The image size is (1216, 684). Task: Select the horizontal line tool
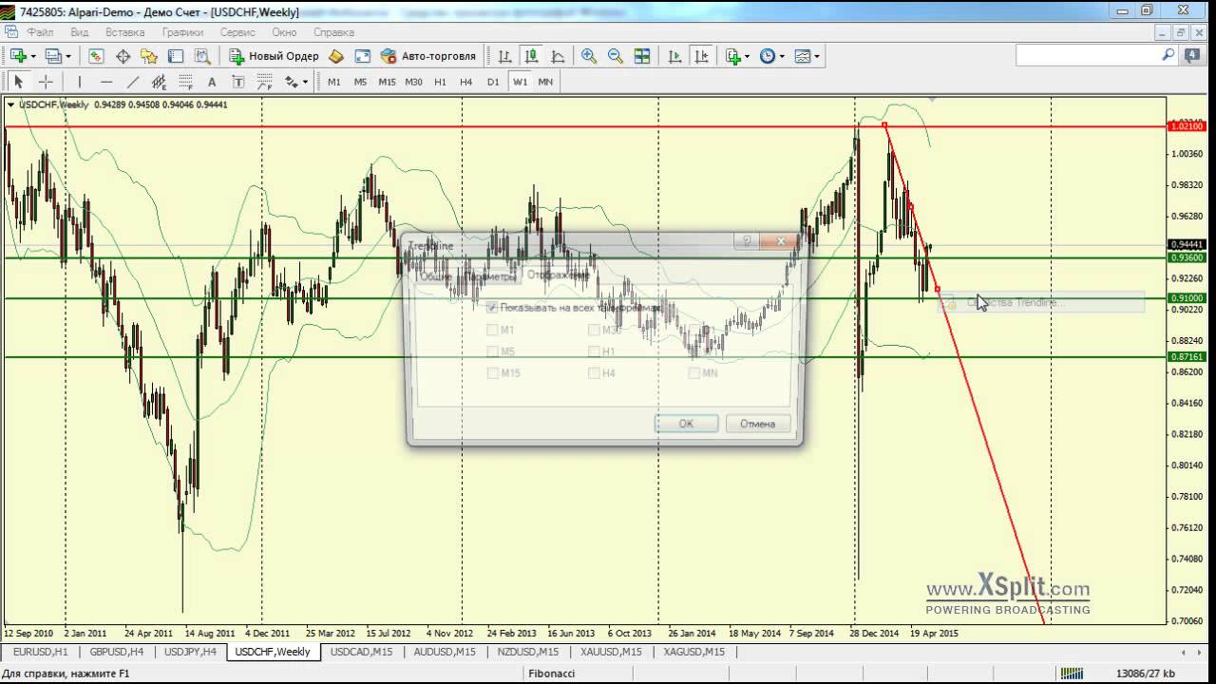tap(106, 82)
